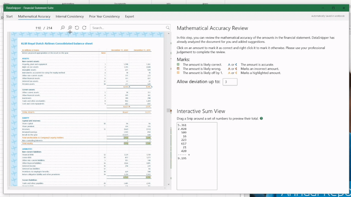Click the green help icon near Interactive Sum View
The width and height of the screenshot is (351, 197).
(261, 118)
